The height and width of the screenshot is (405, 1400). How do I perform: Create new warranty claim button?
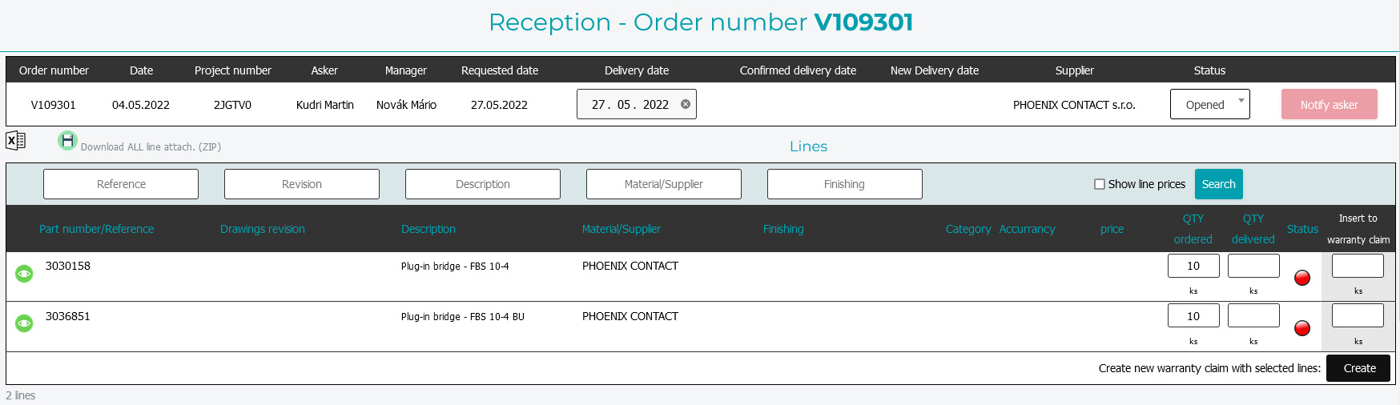(x=1359, y=368)
